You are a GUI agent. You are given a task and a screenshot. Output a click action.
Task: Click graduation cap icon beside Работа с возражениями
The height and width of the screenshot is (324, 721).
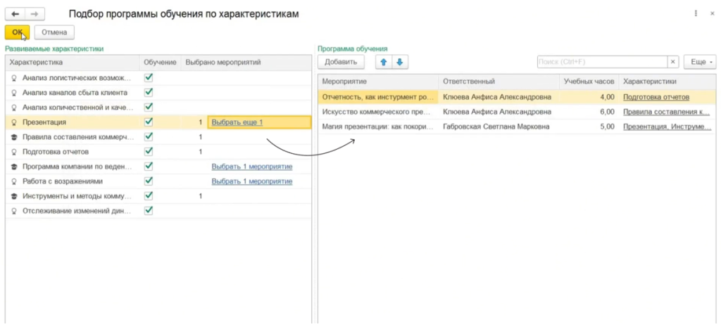13,181
